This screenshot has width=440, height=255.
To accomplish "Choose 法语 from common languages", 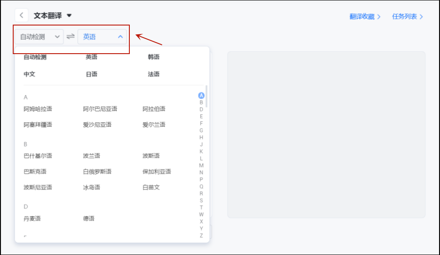I will pos(154,74).
